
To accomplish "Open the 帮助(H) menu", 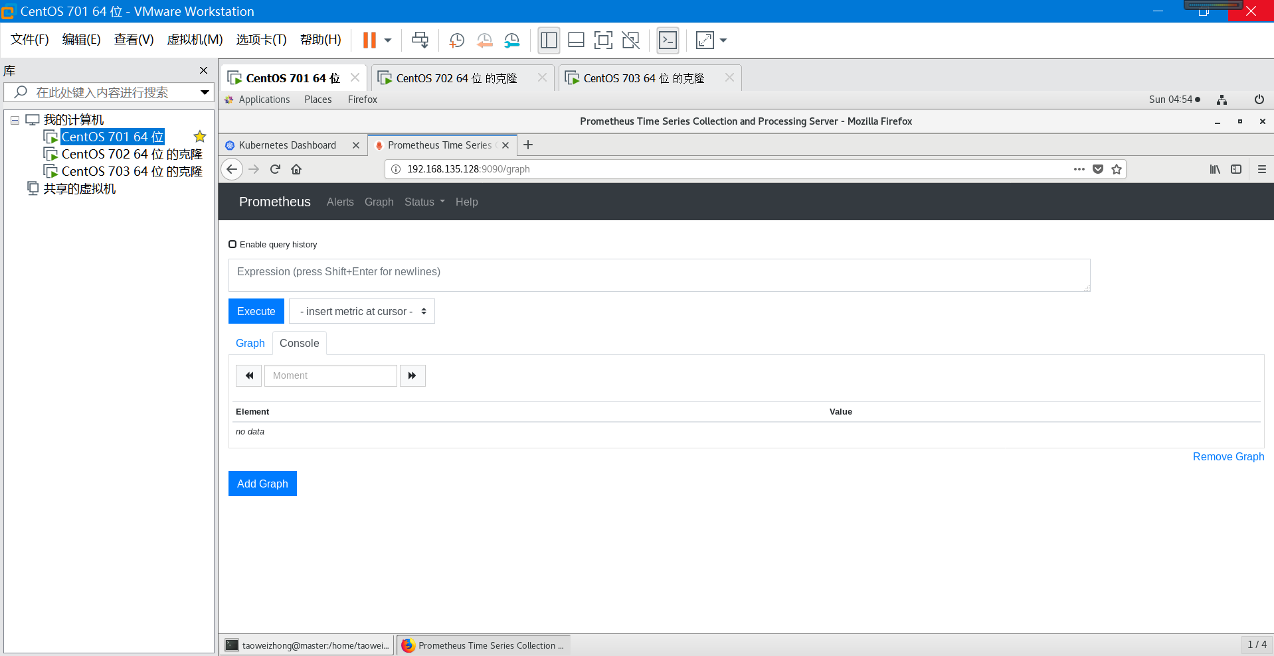I will (x=321, y=40).
